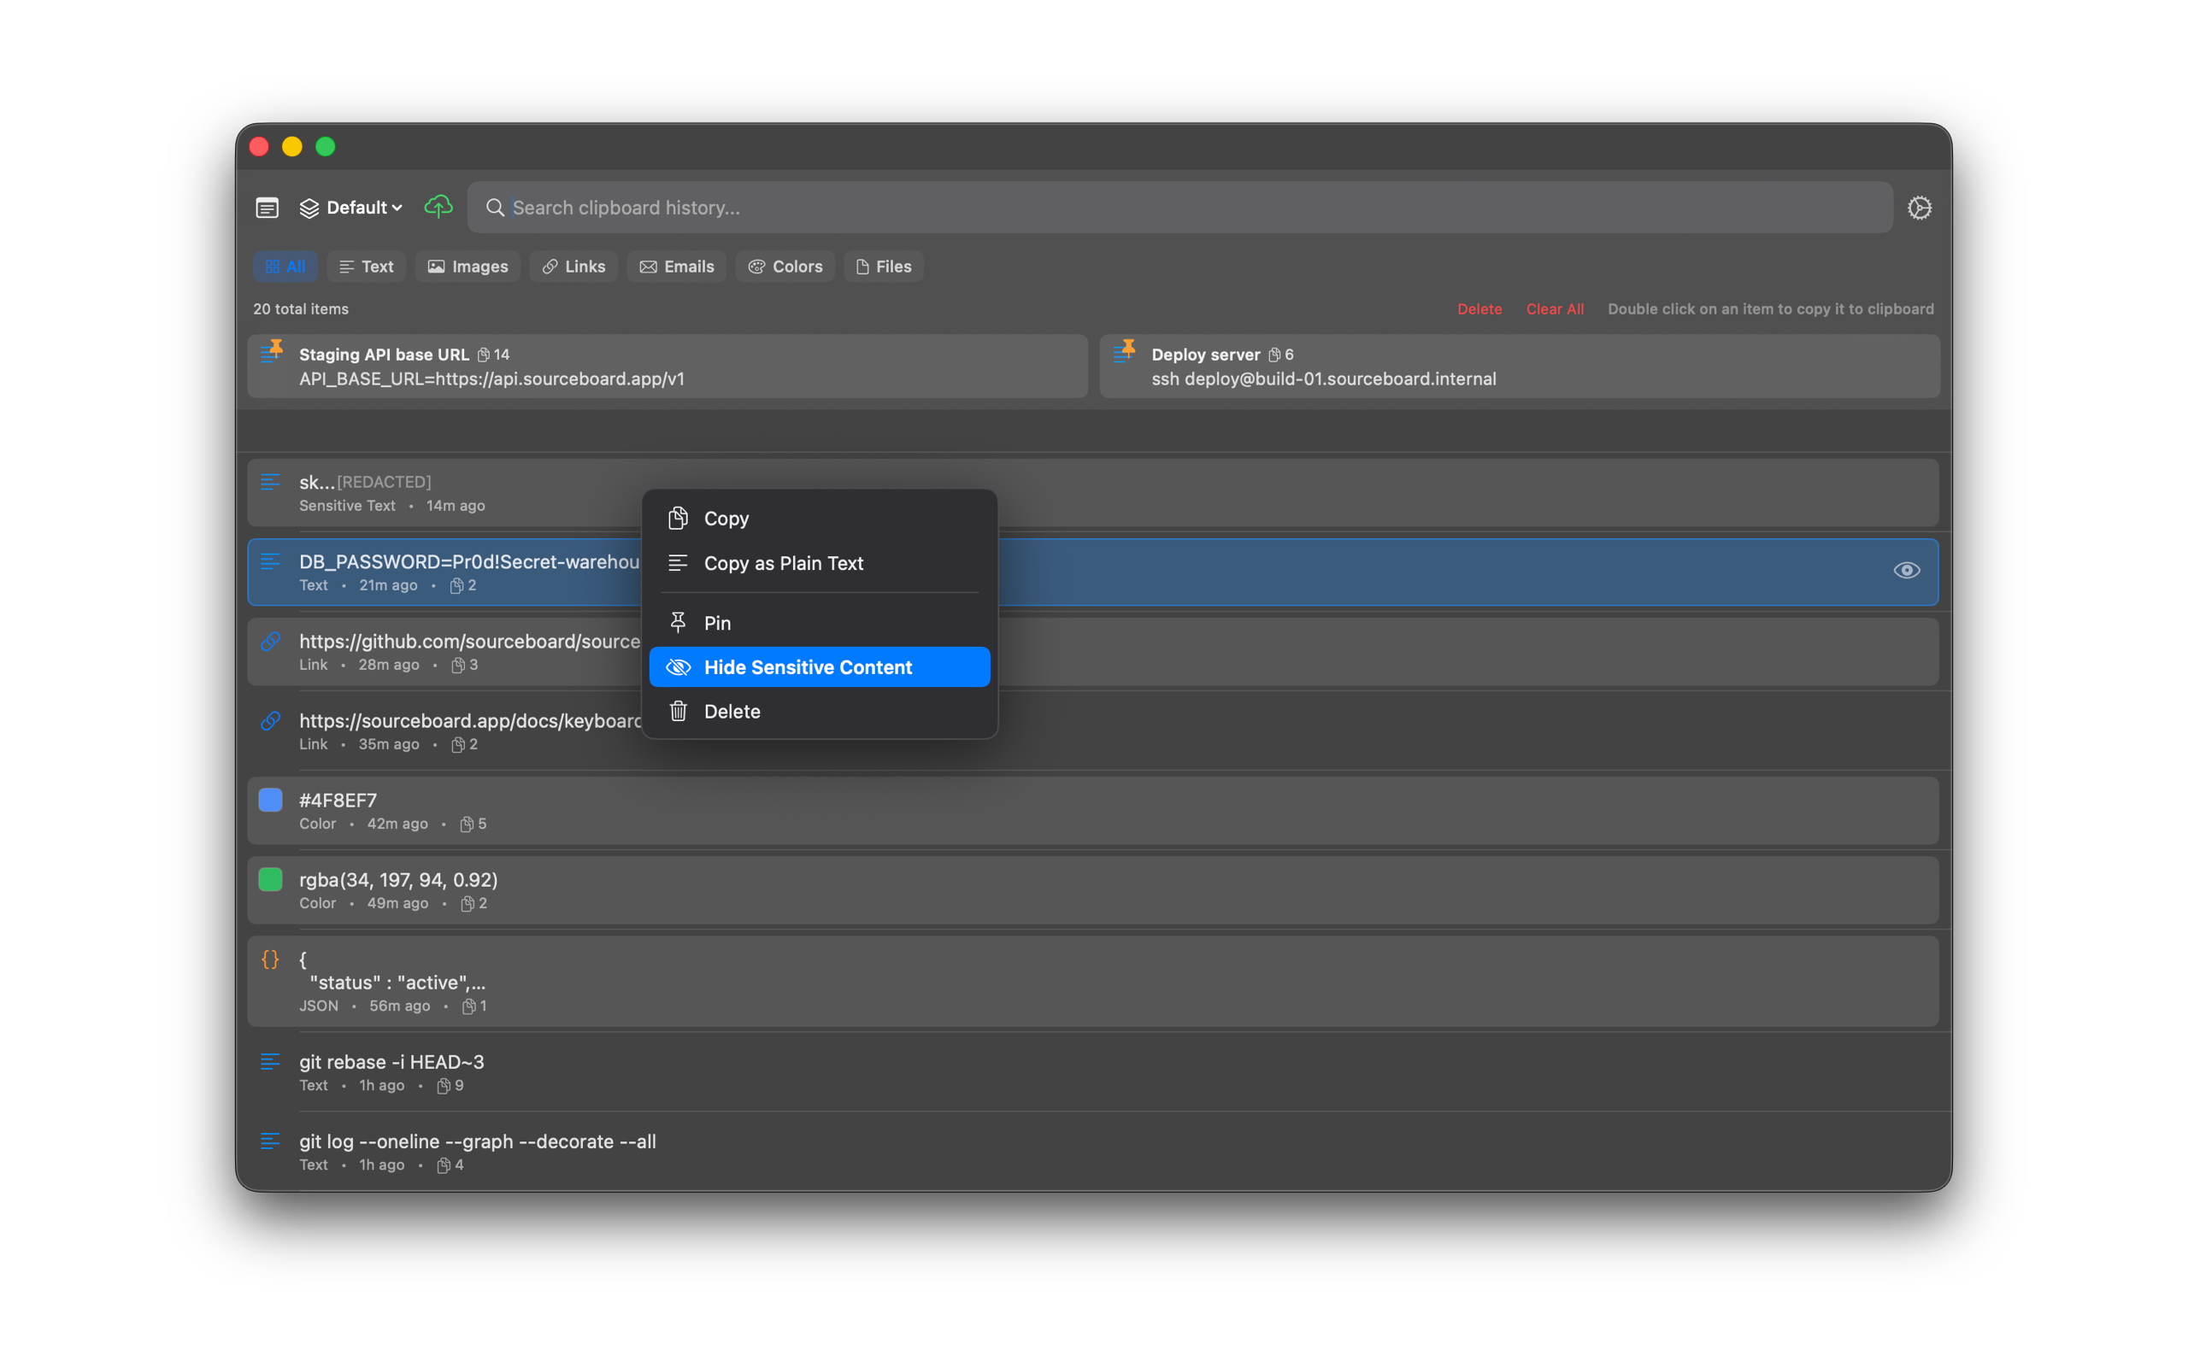Viewport: 2188px width, 1367px height.
Task: Select the pinned Deploy server card
Action: 1519,367
